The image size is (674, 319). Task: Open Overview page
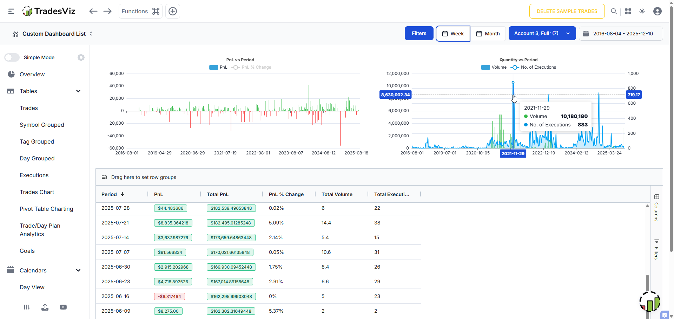click(x=32, y=74)
